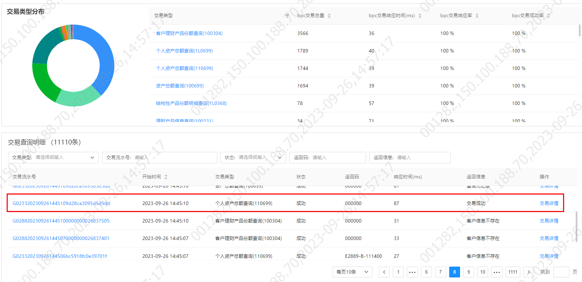Click the top table vertical scrollbar

tap(580, 30)
